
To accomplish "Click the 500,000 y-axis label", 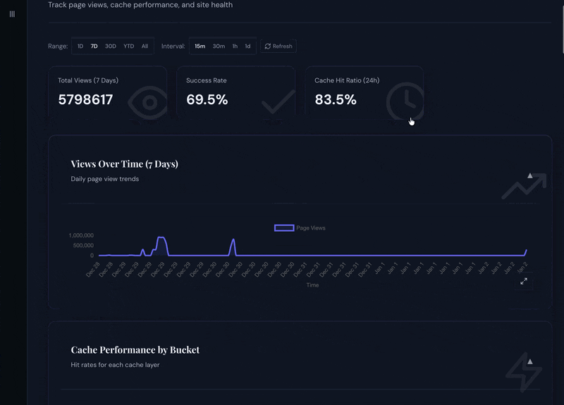I will 83,245.
